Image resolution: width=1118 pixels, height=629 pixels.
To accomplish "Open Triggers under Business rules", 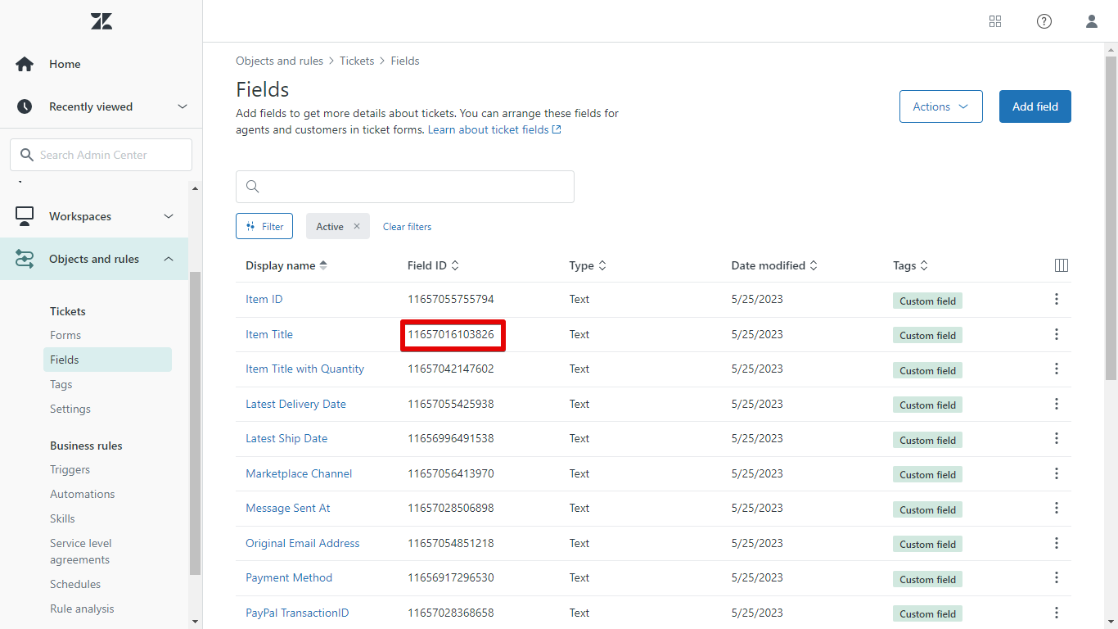I will (x=70, y=469).
